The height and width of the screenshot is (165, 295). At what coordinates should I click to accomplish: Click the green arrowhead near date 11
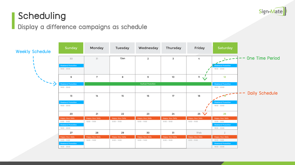click(205, 79)
